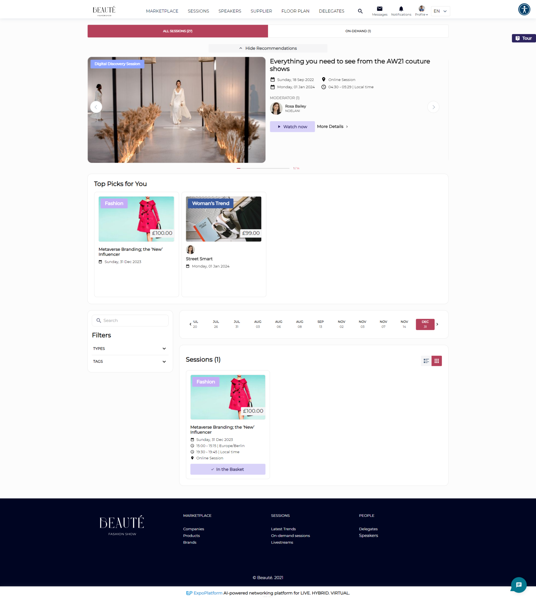
Task: Open footer Latest Trends link
Action: point(283,529)
